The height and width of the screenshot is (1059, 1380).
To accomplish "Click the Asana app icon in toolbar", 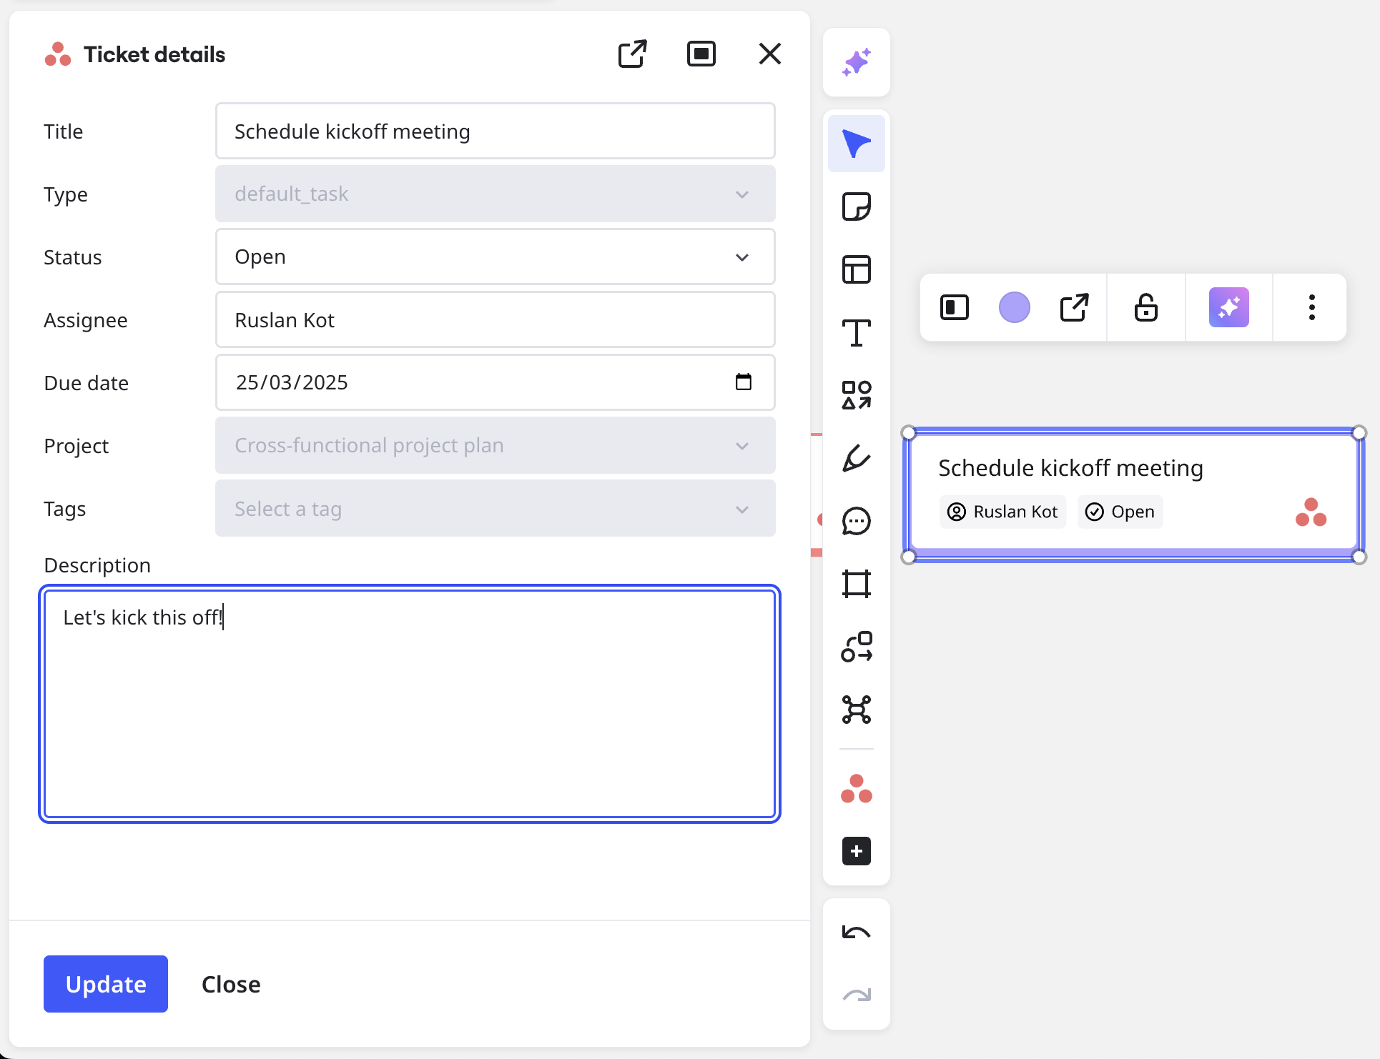I will (856, 788).
